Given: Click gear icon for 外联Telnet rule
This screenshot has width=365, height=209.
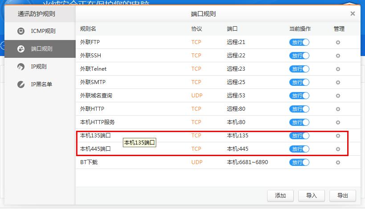Looking at the screenshot, I should (x=338, y=69).
